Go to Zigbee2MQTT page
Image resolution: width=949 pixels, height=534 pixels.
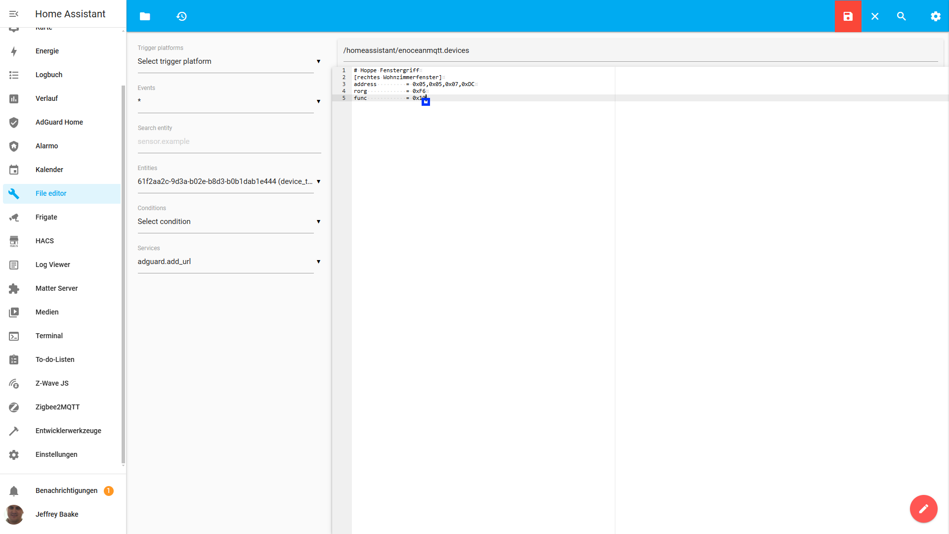[62, 407]
